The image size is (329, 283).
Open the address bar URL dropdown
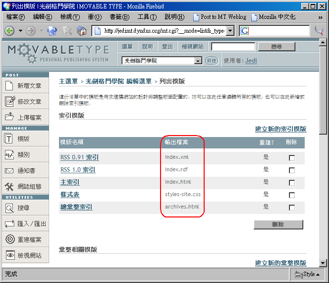tap(230, 31)
